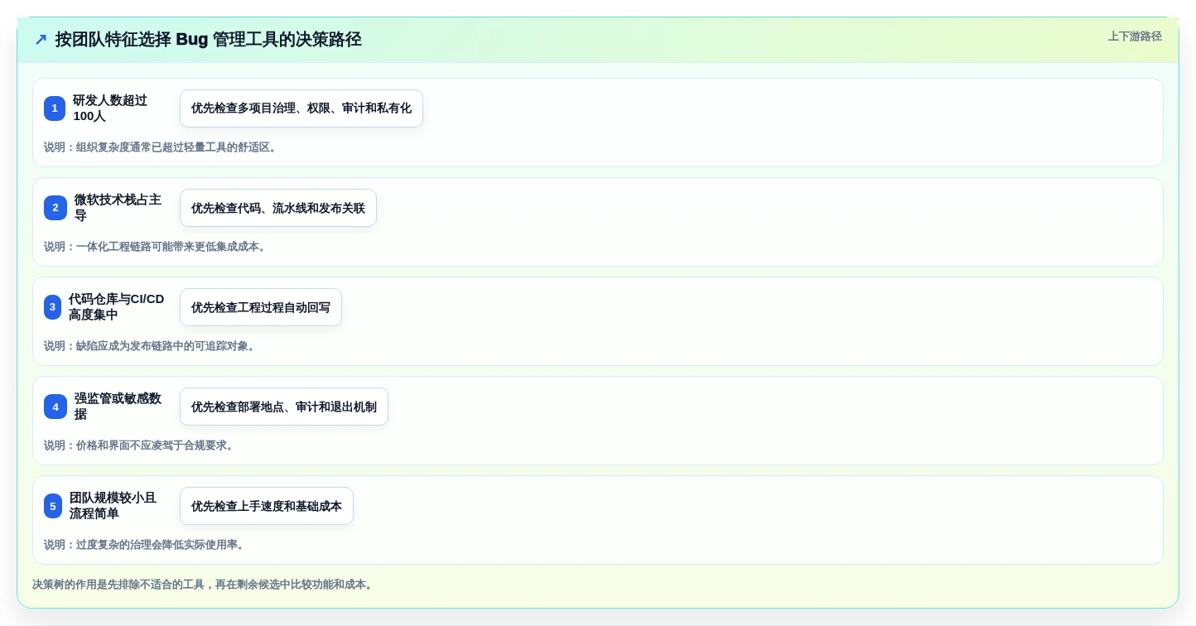This screenshot has width=1196, height=626.
Task: Select the condition 强监管或敏感数据
Action: [118, 407]
